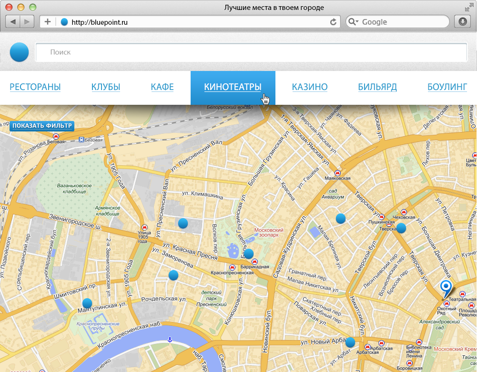Screen dimensions: 477x372
Task: Switch to the Клубы category
Action: (106, 87)
